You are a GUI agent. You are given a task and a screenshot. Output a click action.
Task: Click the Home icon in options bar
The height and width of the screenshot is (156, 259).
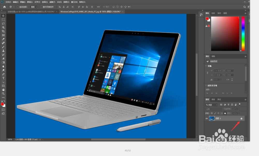coord(4,7)
